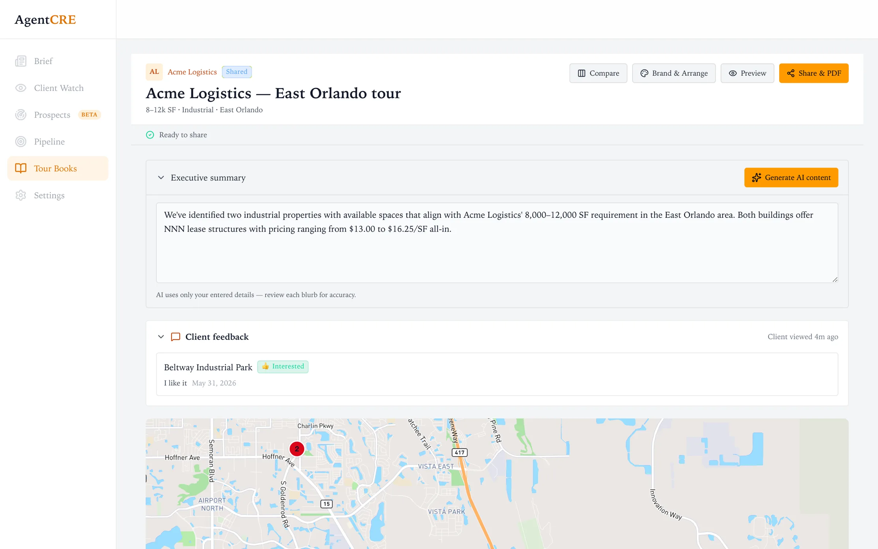This screenshot has width=878, height=549.
Task: Click the route 15 shield on map
Action: 326,504
